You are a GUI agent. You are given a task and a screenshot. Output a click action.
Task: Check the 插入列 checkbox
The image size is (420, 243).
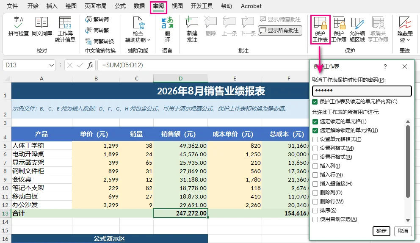click(x=315, y=166)
